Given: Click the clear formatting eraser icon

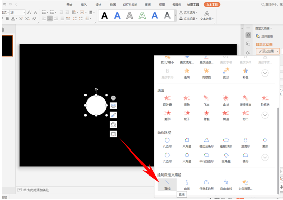Looking at the screenshot, I should pyautogui.click(x=34, y=18).
